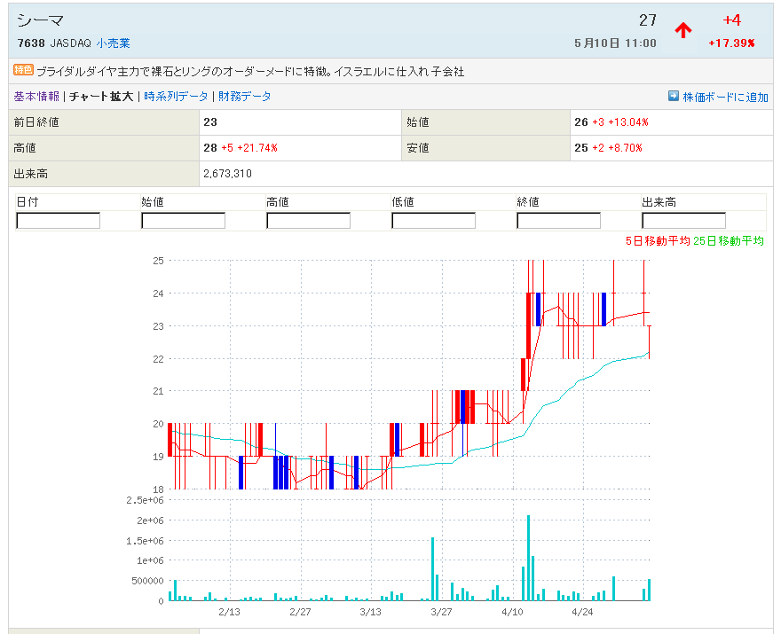Click the シーマ company name heading
781x634 pixels.
coord(41,20)
